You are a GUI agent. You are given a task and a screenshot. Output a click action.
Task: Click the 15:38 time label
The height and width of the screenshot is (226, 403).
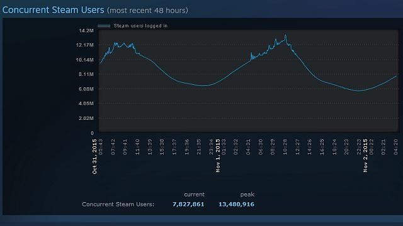162,147
